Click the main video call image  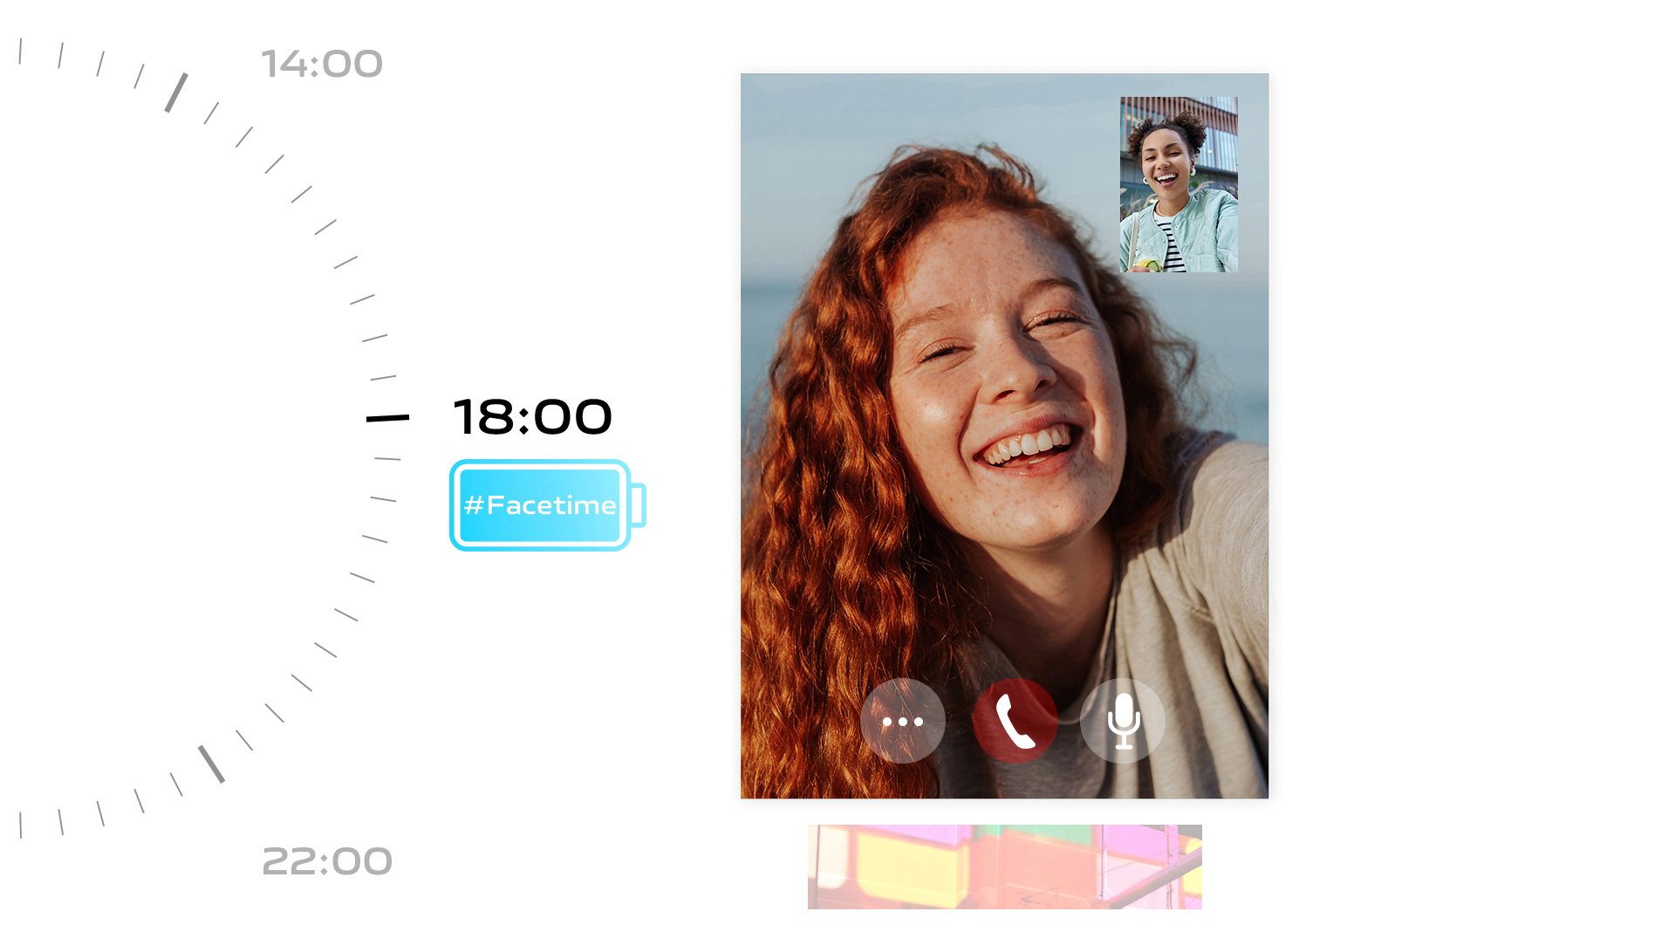click(1004, 435)
